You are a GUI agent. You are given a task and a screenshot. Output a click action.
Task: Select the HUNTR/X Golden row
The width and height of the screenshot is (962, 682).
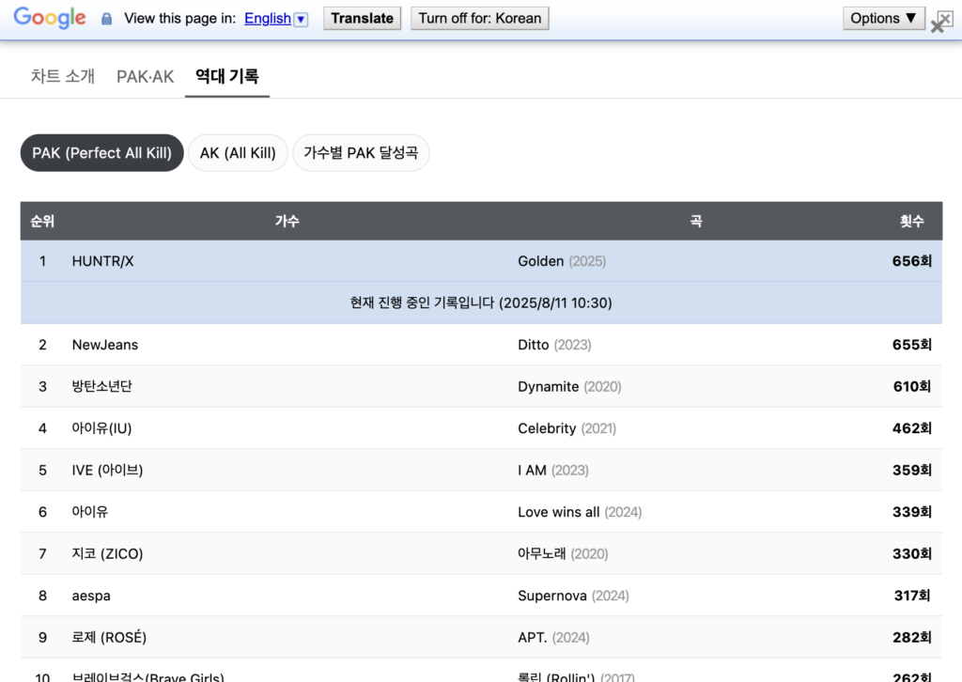[481, 261]
